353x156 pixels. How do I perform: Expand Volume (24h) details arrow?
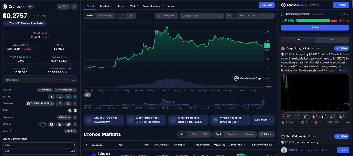(x=33, y=49)
